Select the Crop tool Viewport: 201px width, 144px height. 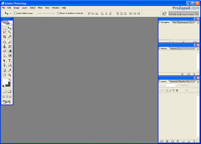(4, 37)
